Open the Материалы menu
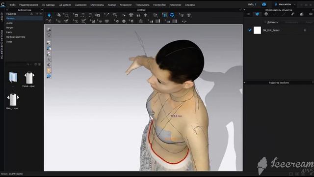This screenshot has height=177, width=314. [97, 5]
